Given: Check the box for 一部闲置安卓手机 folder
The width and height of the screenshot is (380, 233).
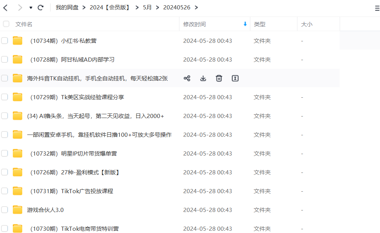Looking at the screenshot, I should click(x=5, y=135).
